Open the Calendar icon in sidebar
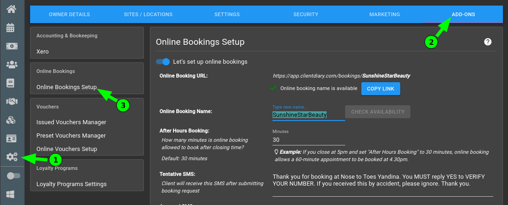The image size is (508, 205). click(10, 28)
